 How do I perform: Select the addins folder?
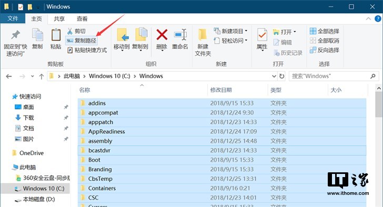(222, 103)
